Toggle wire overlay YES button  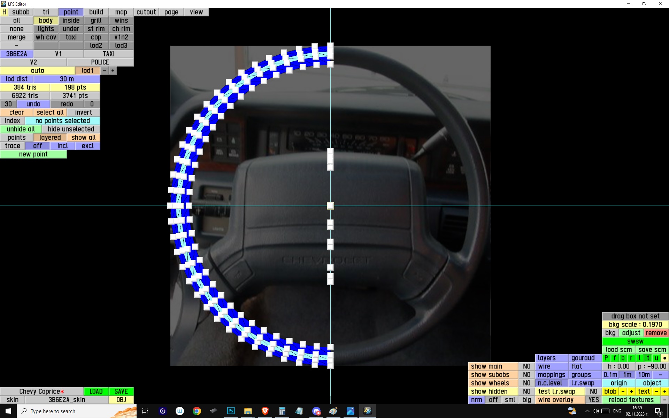[593, 400]
